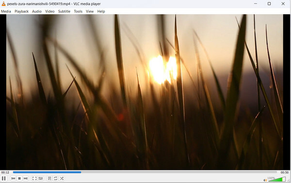Open the Video menu
The image size is (291, 183).
pos(50,11)
